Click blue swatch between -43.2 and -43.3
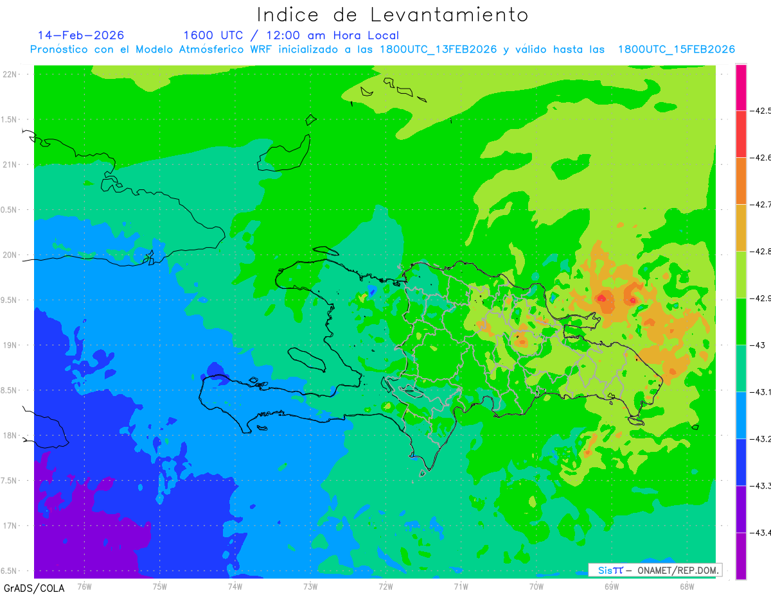 point(741,462)
